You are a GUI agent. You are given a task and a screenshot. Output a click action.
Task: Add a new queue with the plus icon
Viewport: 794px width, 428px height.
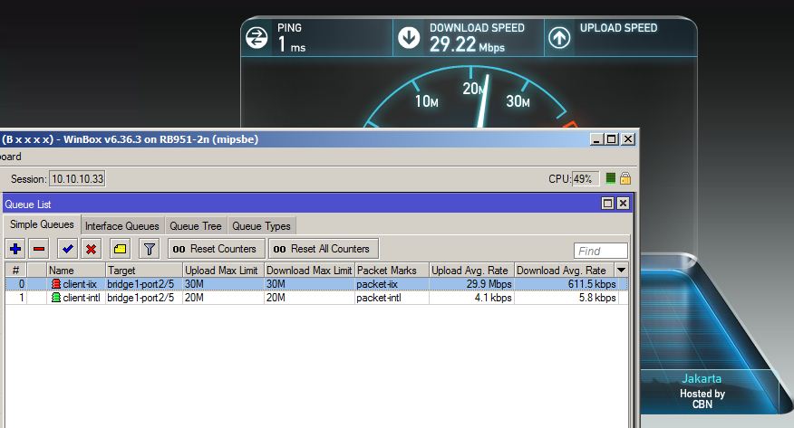(15, 249)
